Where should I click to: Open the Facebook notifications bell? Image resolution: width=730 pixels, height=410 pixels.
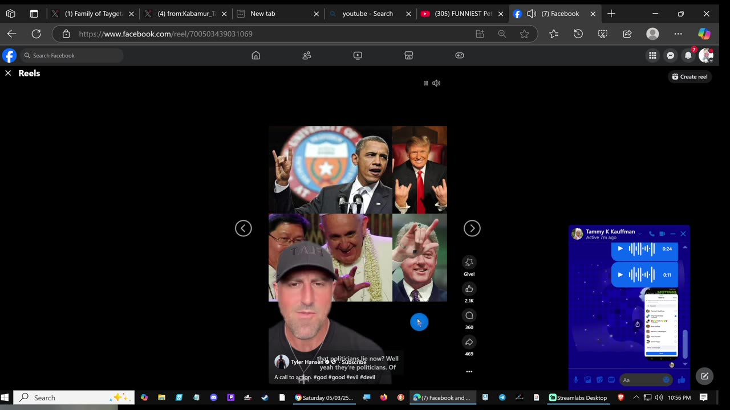click(x=688, y=55)
